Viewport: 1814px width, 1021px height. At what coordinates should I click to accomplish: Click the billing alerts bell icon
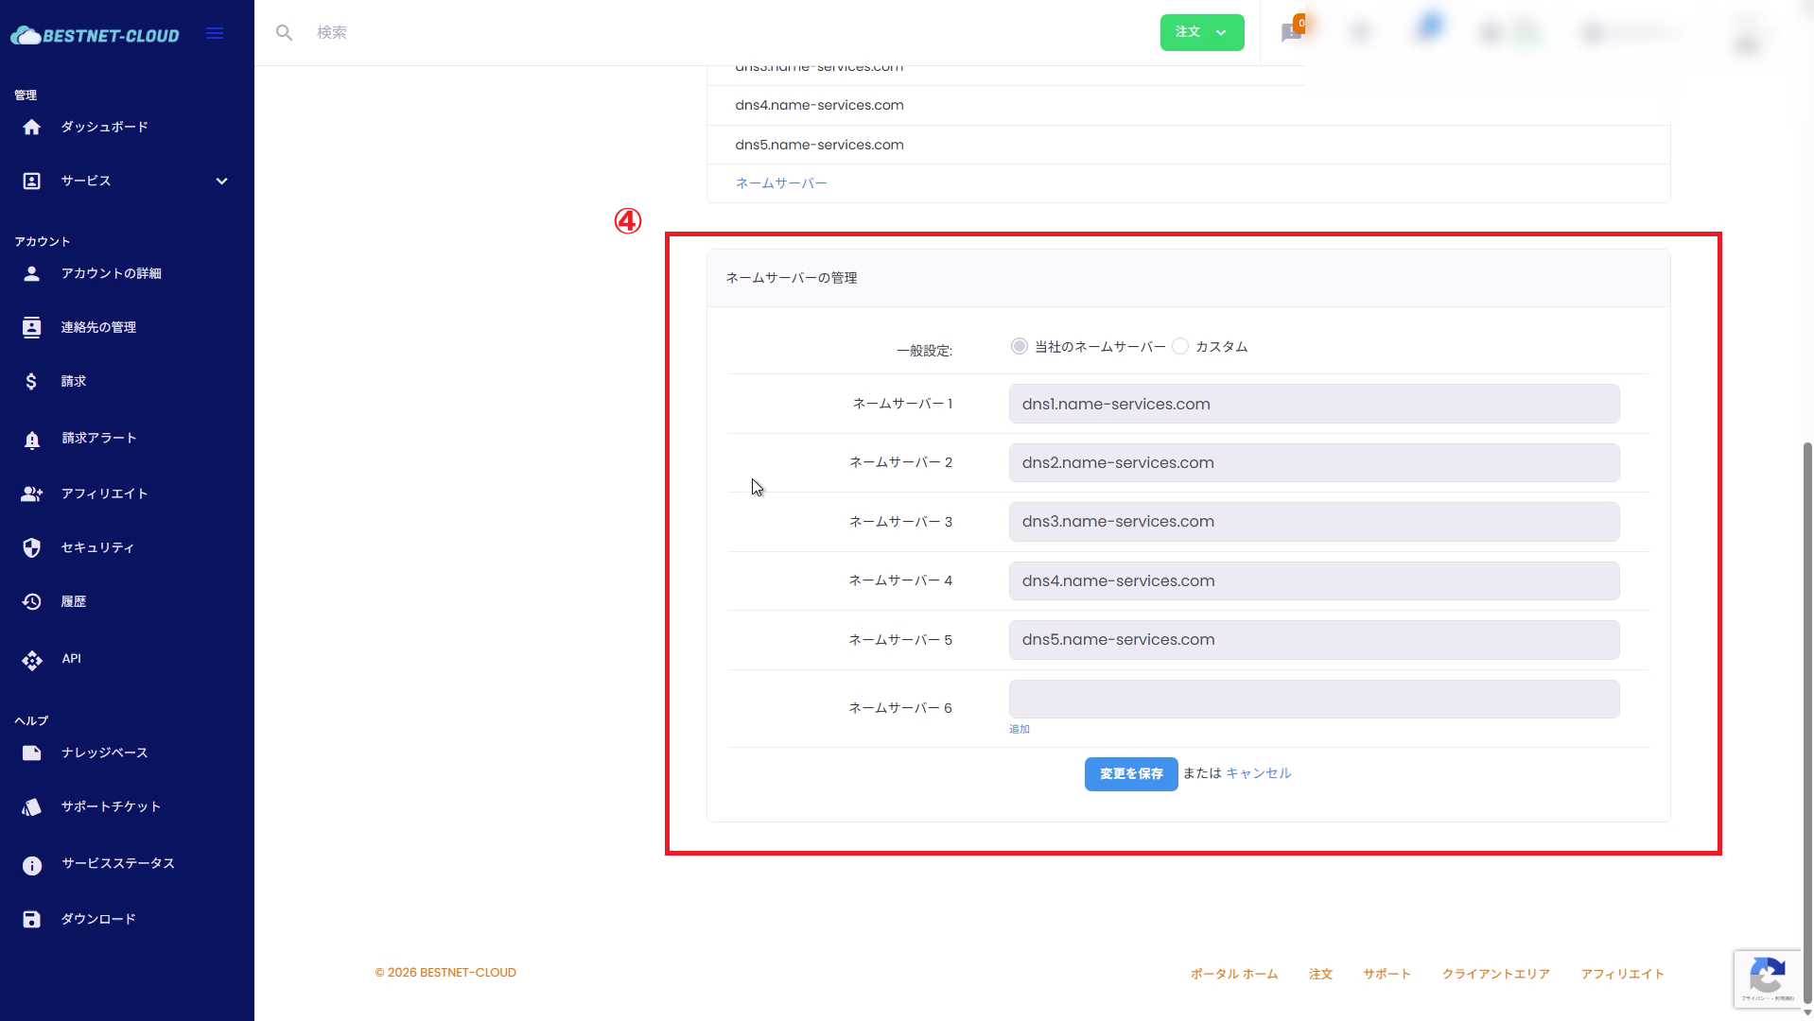[x=31, y=439]
